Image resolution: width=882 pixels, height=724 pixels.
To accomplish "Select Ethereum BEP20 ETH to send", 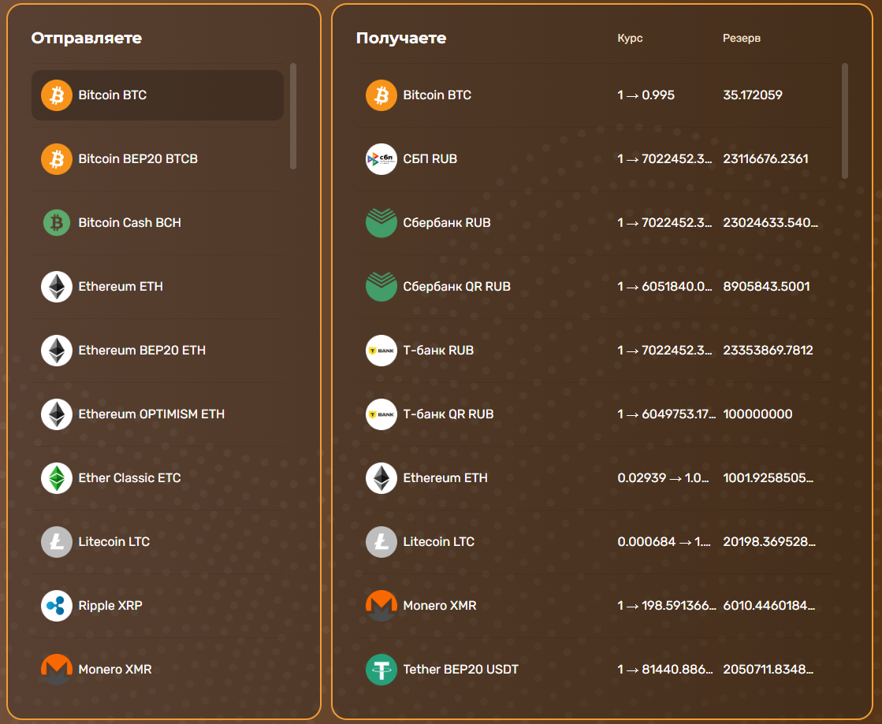I will click(x=158, y=351).
